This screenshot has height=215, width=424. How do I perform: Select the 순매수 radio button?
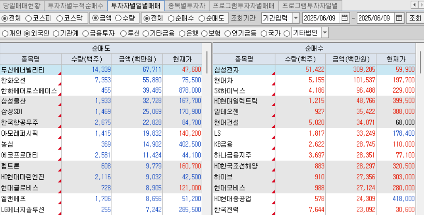pos(171,18)
